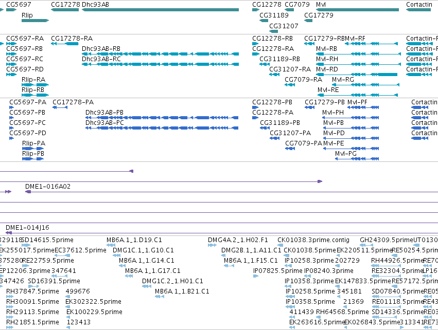Click the RH64568.5prime label
Viewport: 438px width, 330px height.
coord(342,312)
